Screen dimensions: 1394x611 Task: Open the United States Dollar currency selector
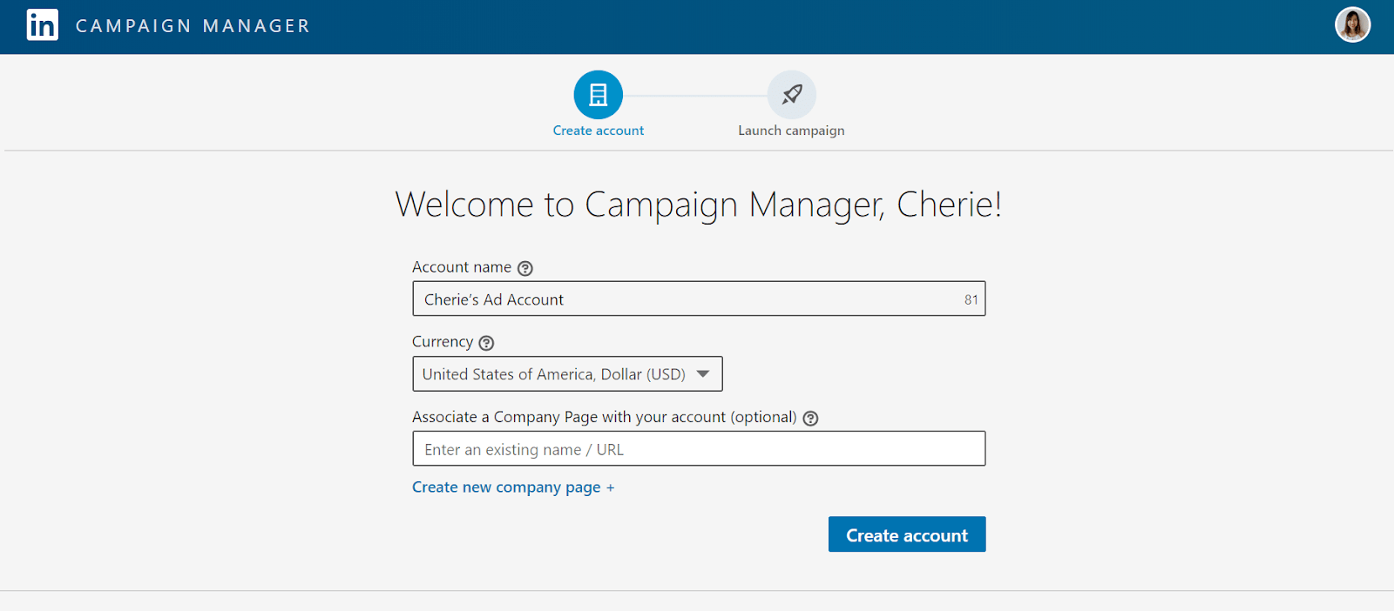(x=567, y=374)
